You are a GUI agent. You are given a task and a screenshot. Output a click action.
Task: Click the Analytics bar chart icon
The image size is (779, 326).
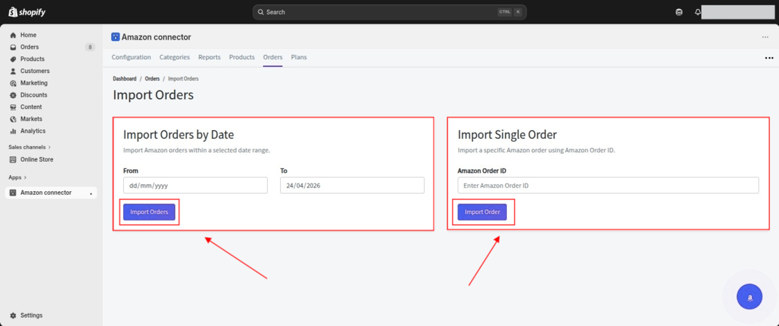click(x=13, y=131)
